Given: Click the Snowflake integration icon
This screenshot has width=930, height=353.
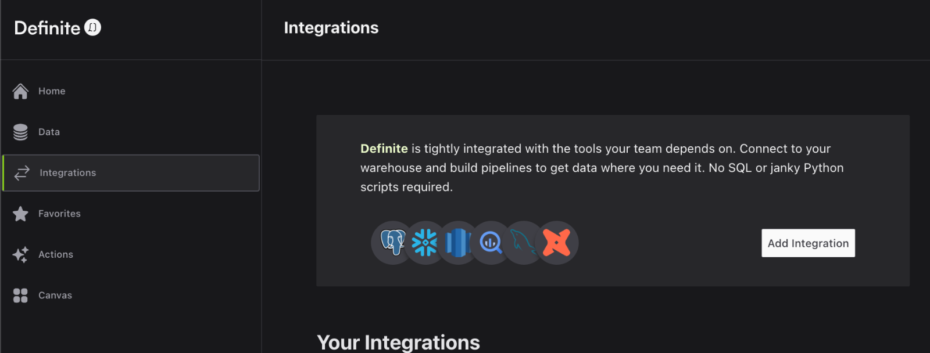Looking at the screenshot, I should tap(425, 243).
